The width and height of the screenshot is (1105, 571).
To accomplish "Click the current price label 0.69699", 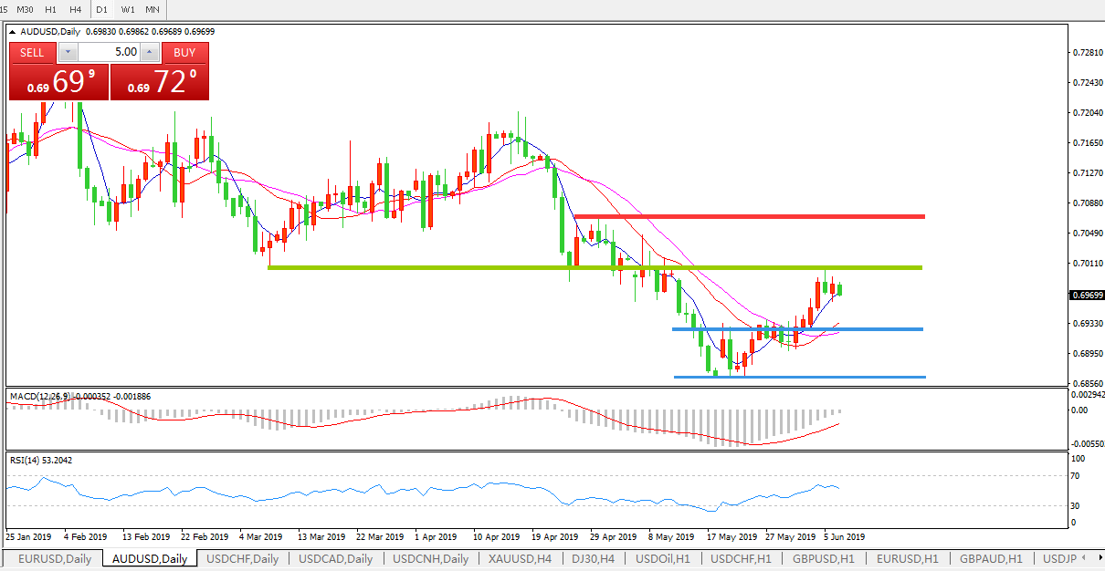I will point(1087,295).
